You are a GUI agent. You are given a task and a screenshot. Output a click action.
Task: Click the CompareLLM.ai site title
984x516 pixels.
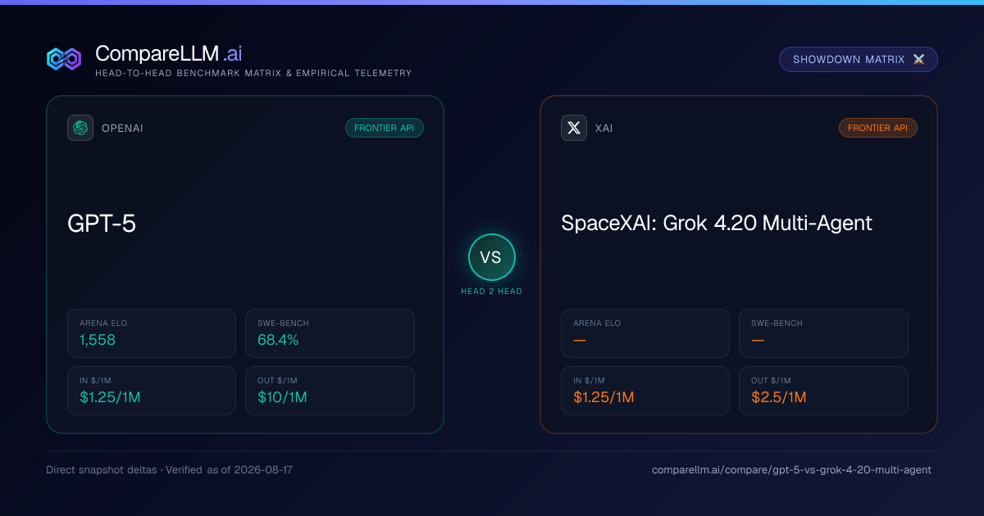click(x=168, y=54)
